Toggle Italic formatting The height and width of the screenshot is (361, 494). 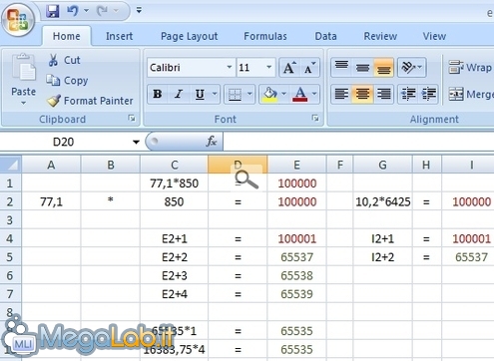(179, 94)
